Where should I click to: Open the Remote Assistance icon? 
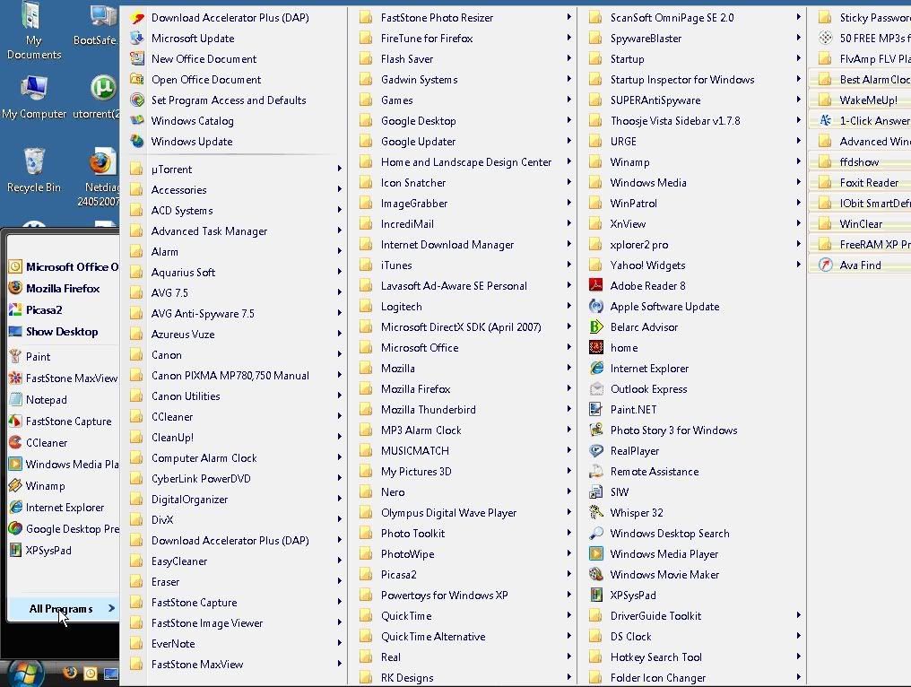(596, 472)
